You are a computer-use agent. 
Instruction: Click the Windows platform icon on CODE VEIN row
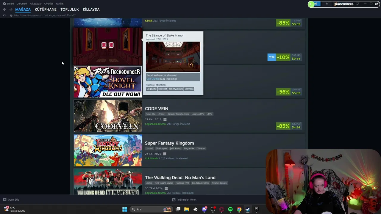165,119
